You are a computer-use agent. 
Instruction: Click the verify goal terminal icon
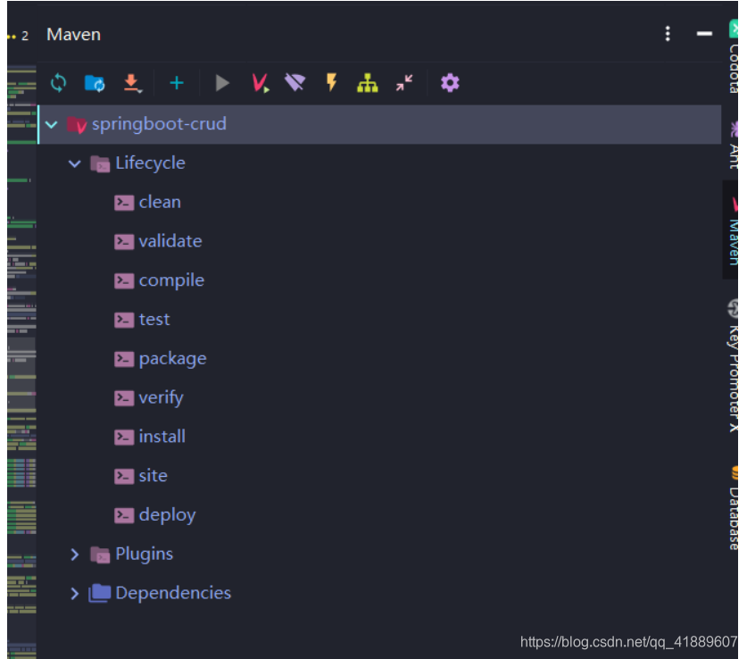pos(124,398)
